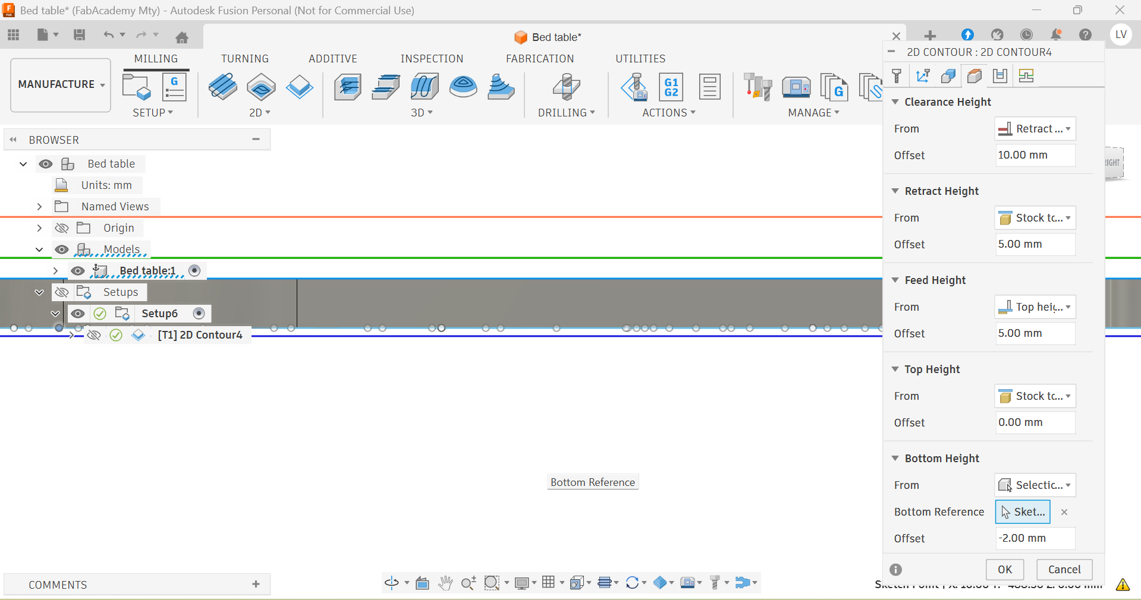Expand the Named Views folder
This screenshot has height=600, width=1141.
coord(39,207)
